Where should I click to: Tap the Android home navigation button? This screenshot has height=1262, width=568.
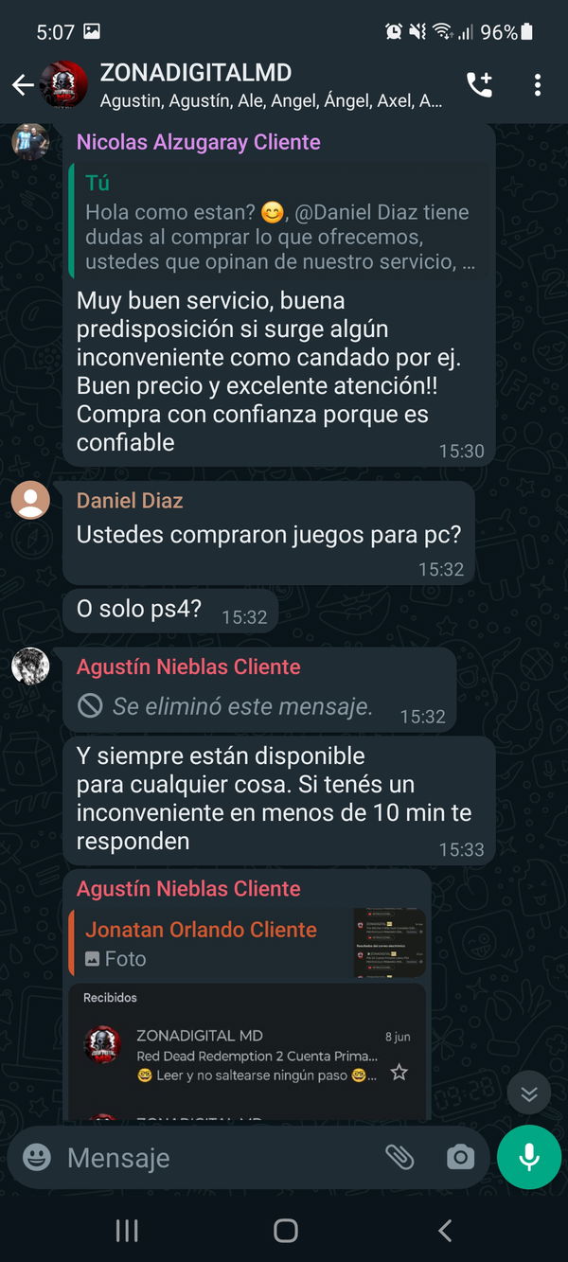tap(285, 1230)
